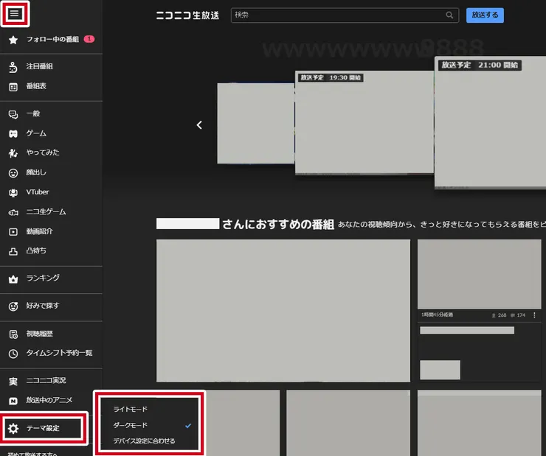Screen dimensions: 546x456
Task: Open the program thumbnail showing 1時間45分経過
Action: pyautogui.click(x=479, y=274)
